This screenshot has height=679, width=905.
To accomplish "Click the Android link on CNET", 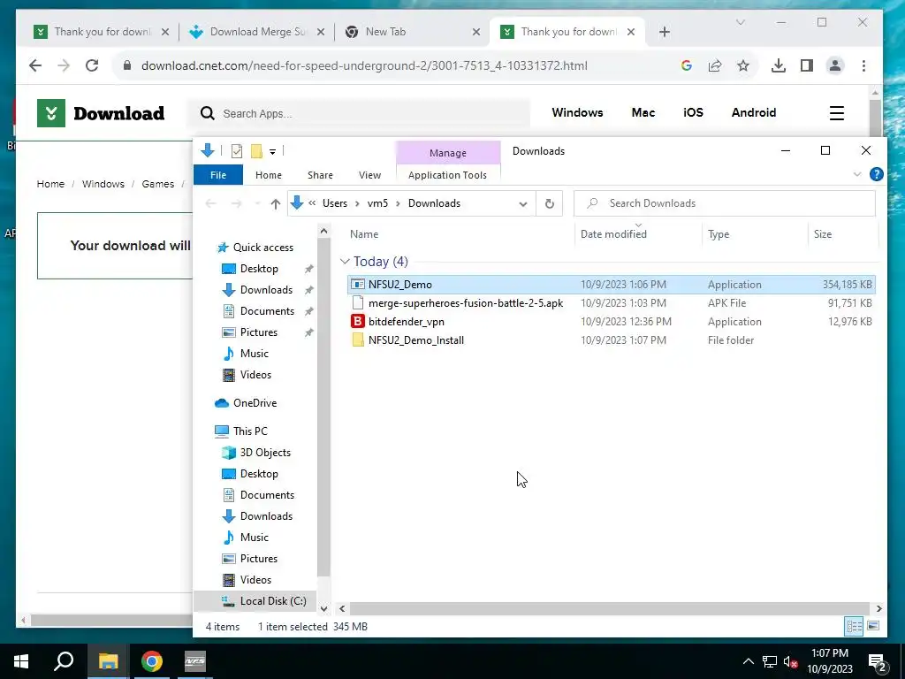I will point(753,112).
